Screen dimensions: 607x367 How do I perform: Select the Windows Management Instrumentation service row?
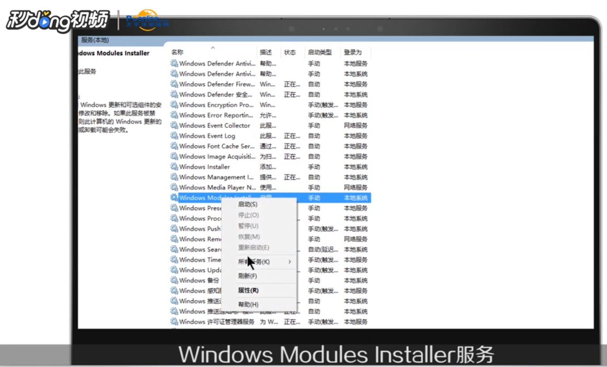click(x=215, y=177)
